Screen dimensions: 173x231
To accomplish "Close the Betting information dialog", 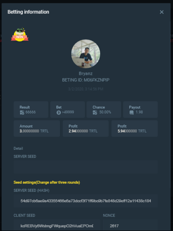I will pos(162,12).
